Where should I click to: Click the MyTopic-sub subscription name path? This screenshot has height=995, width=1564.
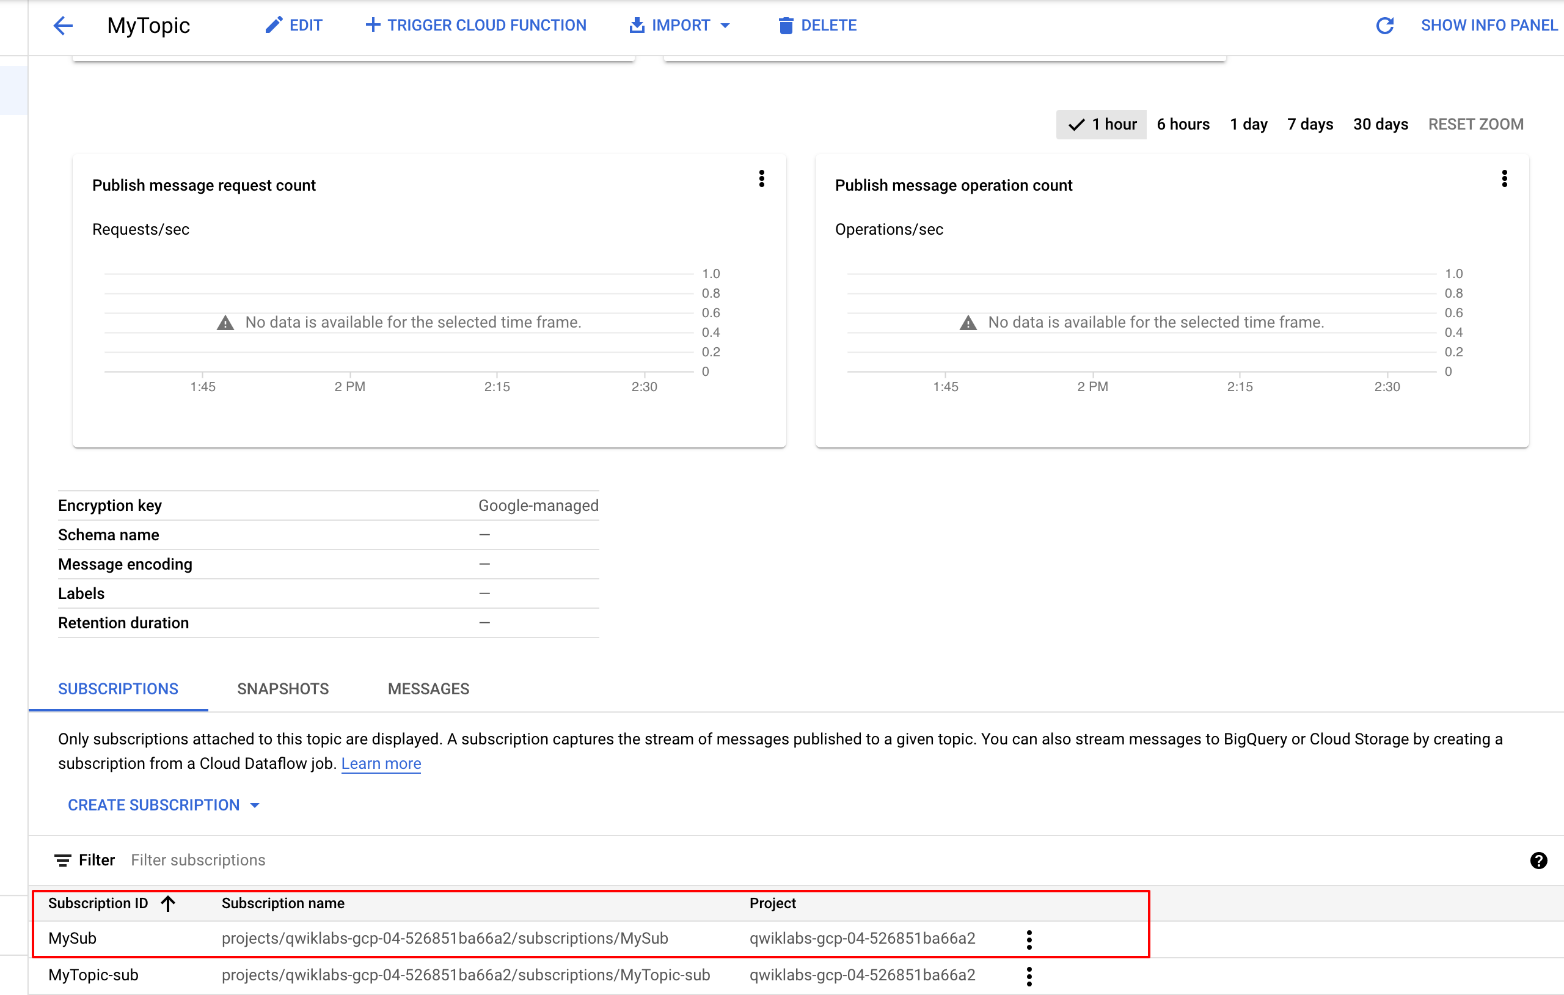(466, 975)
